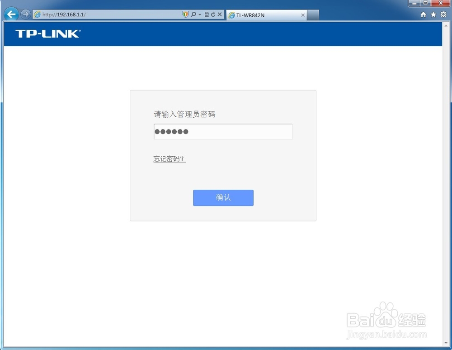Refresh the router login page
The width and height of the screenshot is (452, 350).
tap(213, 14)
